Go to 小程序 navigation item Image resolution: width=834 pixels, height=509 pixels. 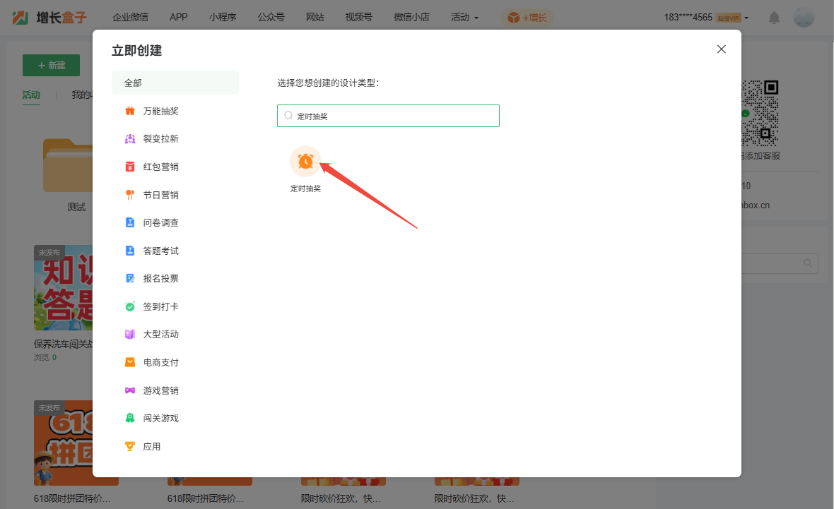223,17
